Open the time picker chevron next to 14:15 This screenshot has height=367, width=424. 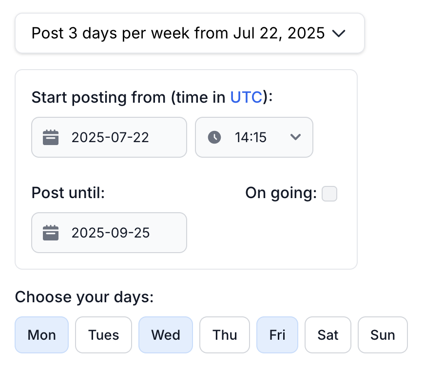(x=296, y=137)
